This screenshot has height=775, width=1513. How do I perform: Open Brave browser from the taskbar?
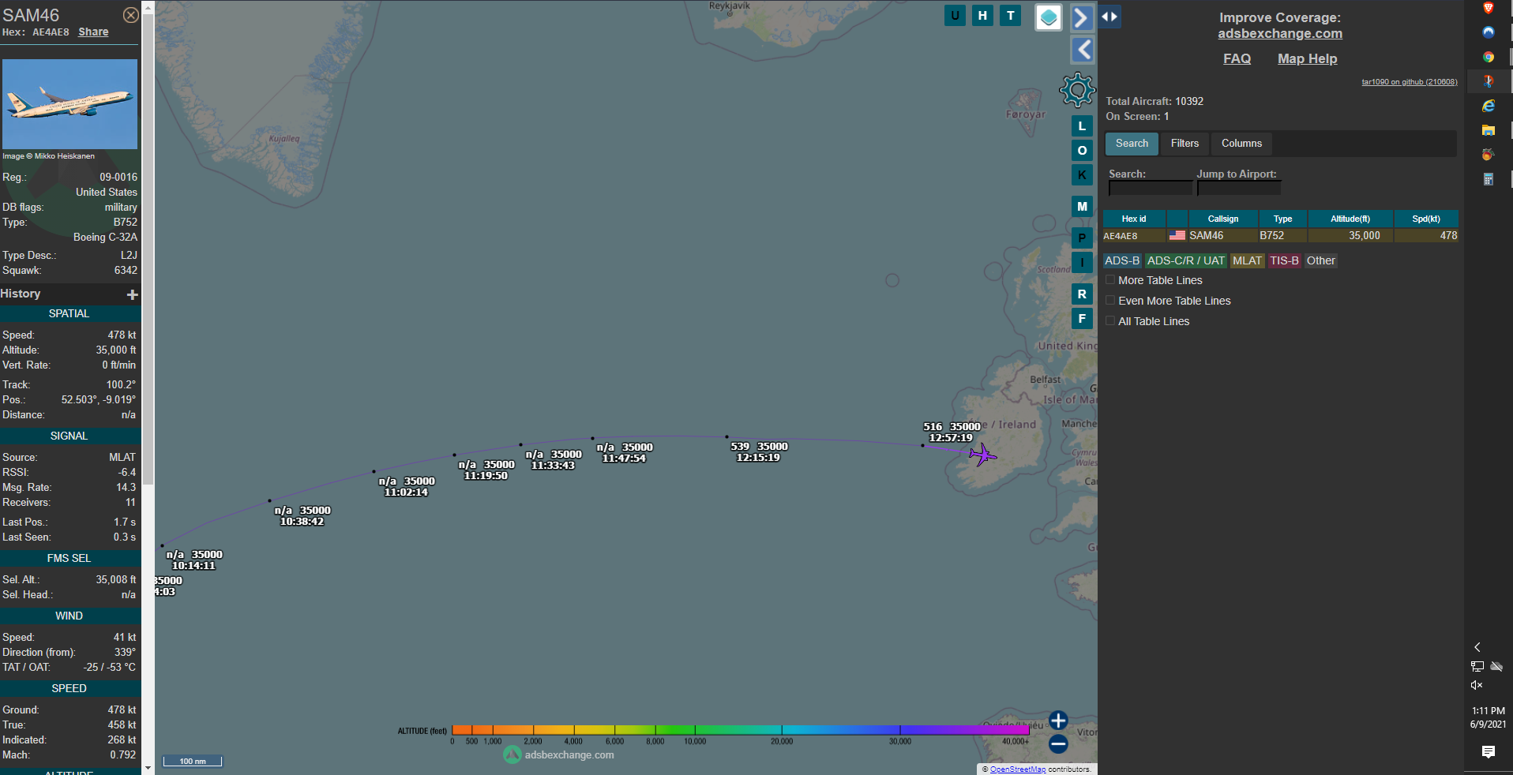1489,9
